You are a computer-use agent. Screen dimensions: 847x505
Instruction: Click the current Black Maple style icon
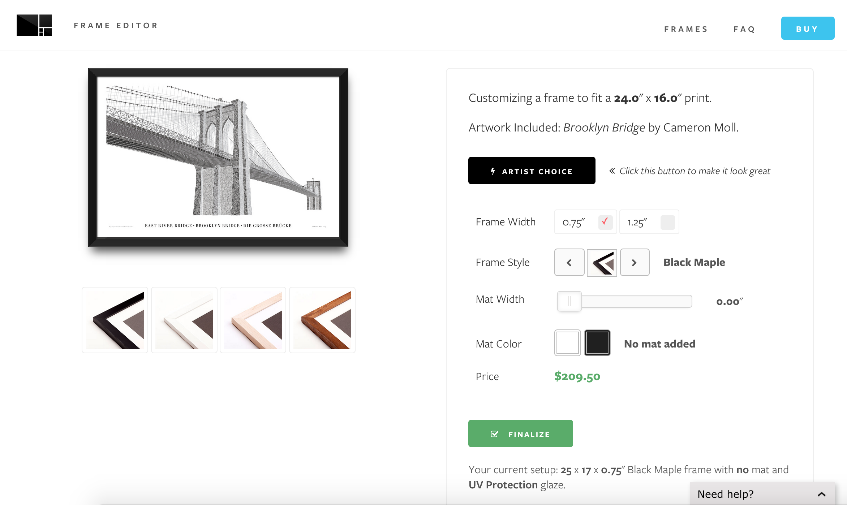602,263
